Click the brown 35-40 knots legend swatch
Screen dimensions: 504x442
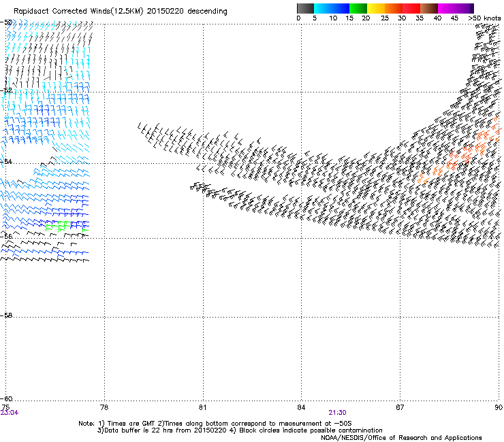coord(429,8)
